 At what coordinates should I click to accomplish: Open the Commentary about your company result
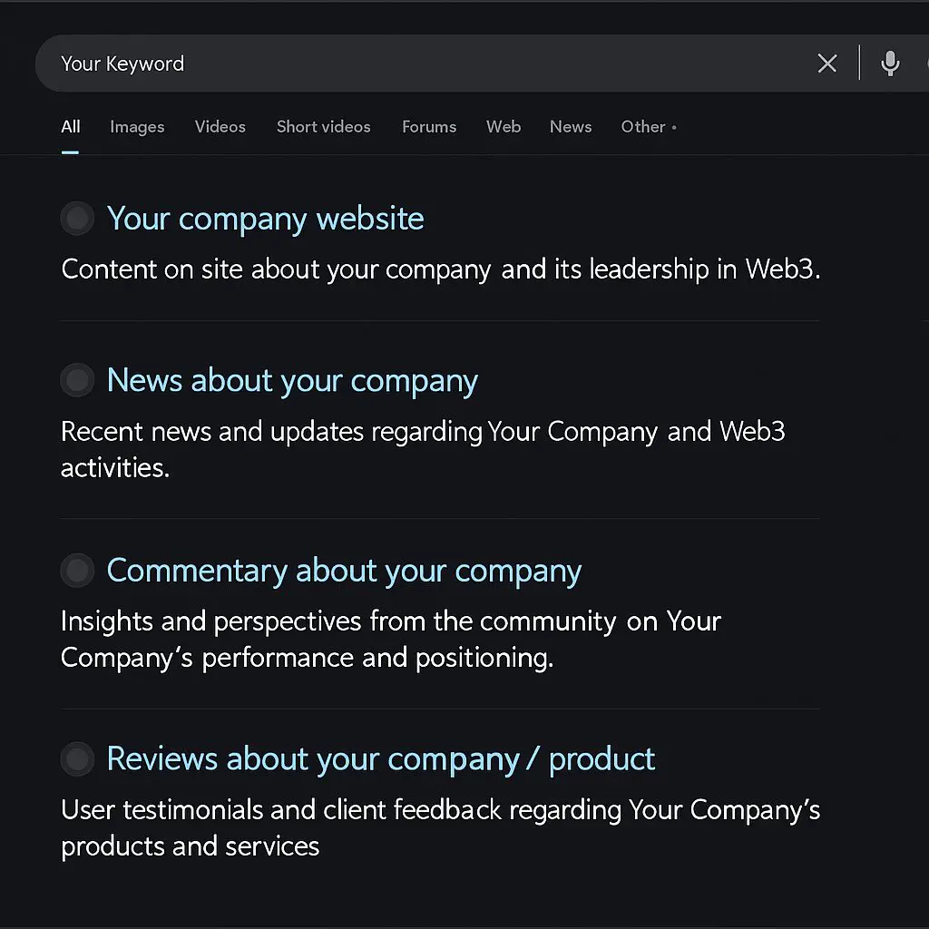pyautogui.click(x=344, y=571)
